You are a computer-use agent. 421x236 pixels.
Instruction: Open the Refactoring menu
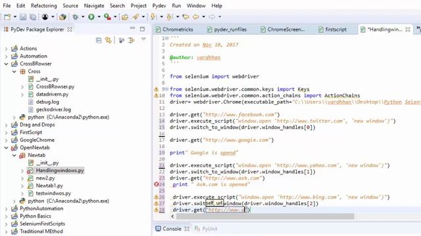click(44, 6)
